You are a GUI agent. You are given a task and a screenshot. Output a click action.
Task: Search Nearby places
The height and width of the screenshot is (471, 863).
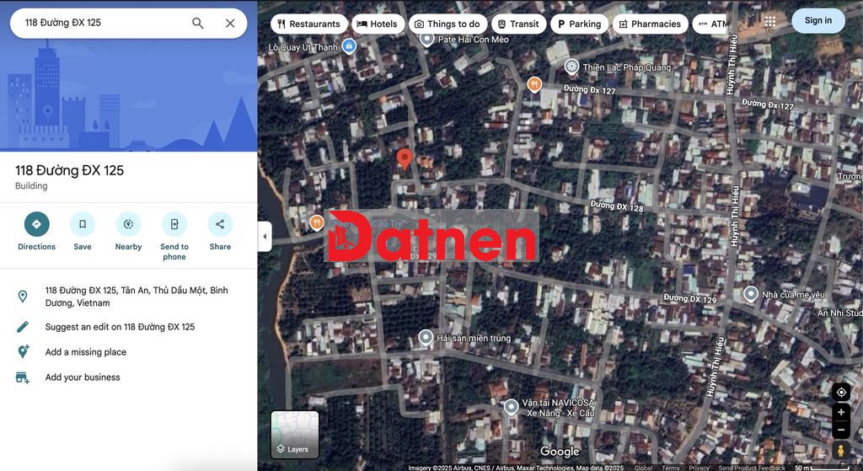128,224
